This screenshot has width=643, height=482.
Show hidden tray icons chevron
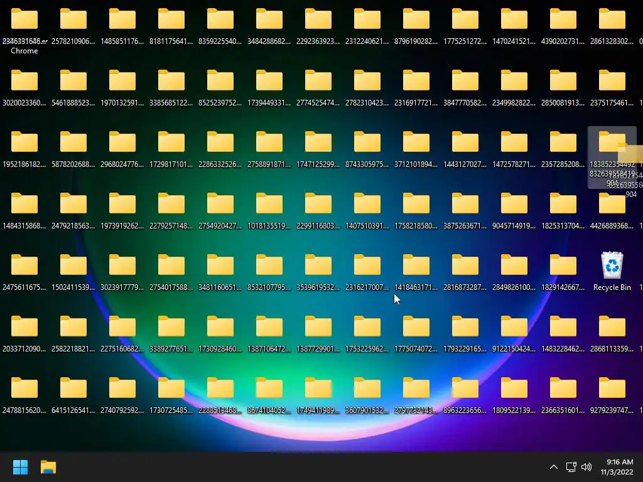[x=554, y=467]
